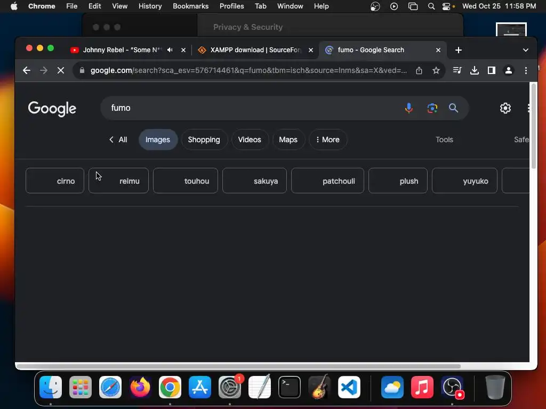Go back to All results
Screen dimensions: 546x409
118,140
